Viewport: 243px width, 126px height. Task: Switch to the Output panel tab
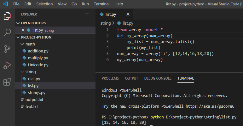tap(131, 78)
